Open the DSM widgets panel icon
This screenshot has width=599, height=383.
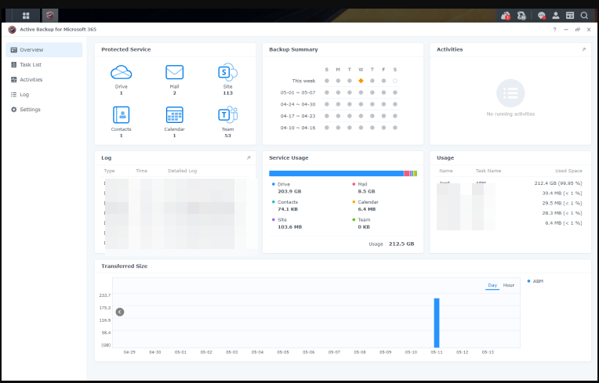pos(570,16)
